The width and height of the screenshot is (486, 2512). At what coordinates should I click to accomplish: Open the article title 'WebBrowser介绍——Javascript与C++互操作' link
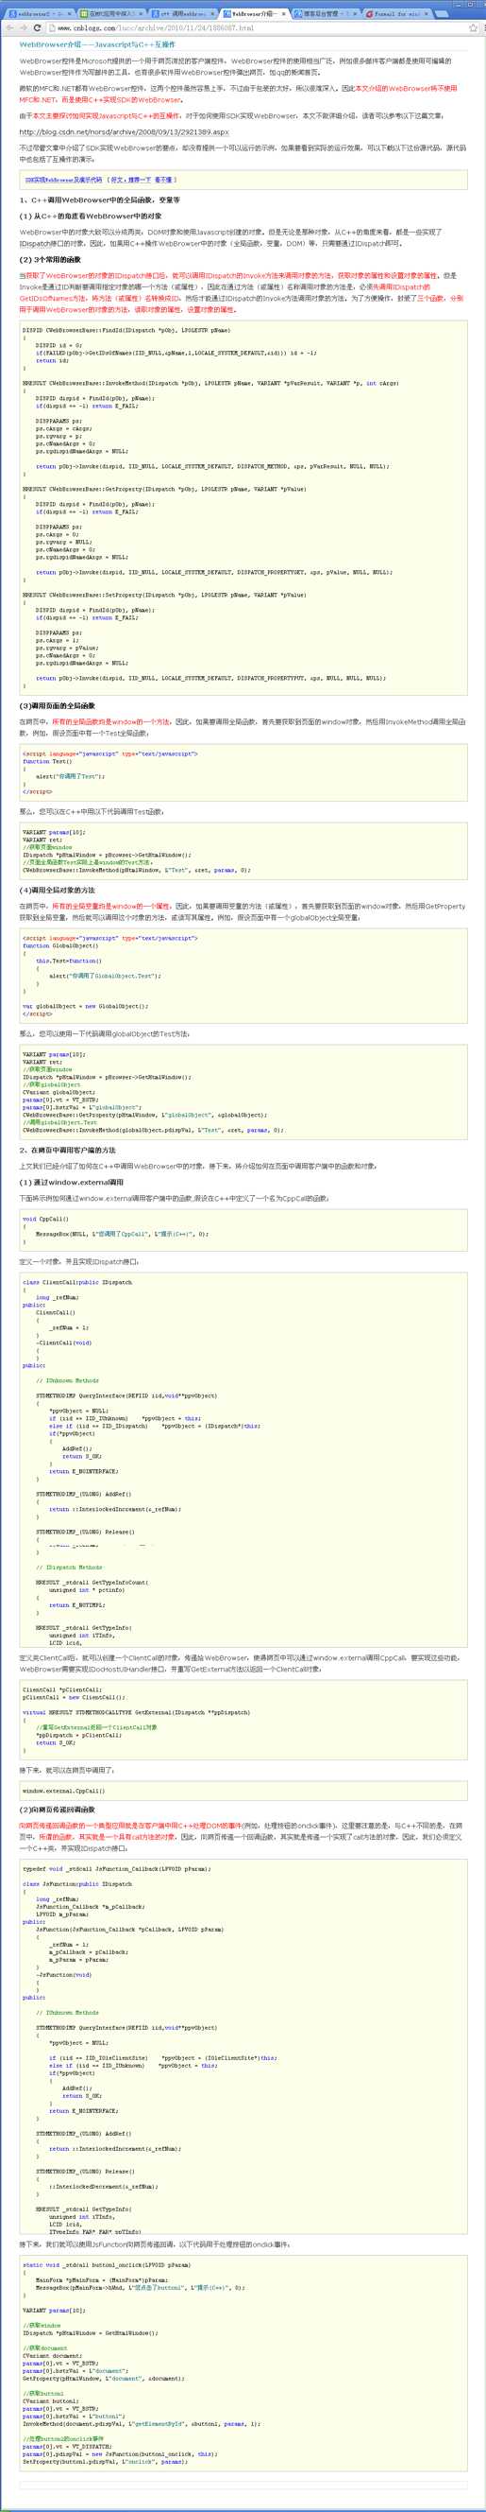[x=97, y=44]
